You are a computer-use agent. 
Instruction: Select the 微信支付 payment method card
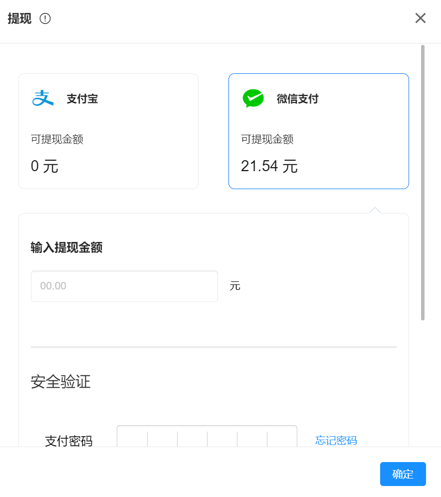point(319,131)
